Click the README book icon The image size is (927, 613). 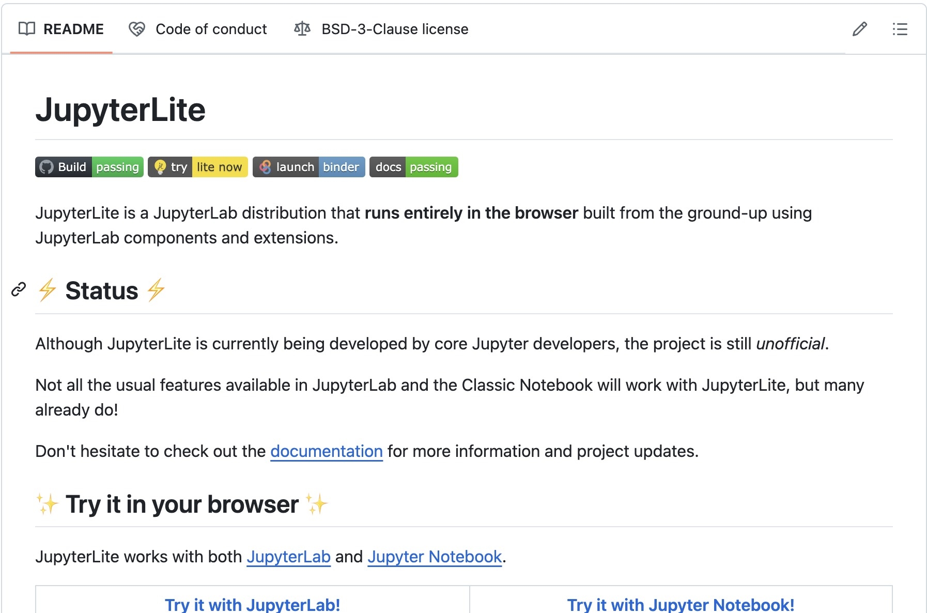coord(27,29)
